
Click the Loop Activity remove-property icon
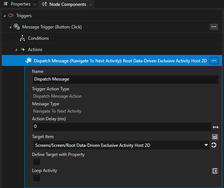tap(215, 171)
